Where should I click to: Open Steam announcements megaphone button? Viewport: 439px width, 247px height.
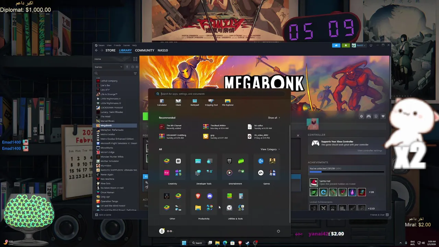(x=336, y=45)
